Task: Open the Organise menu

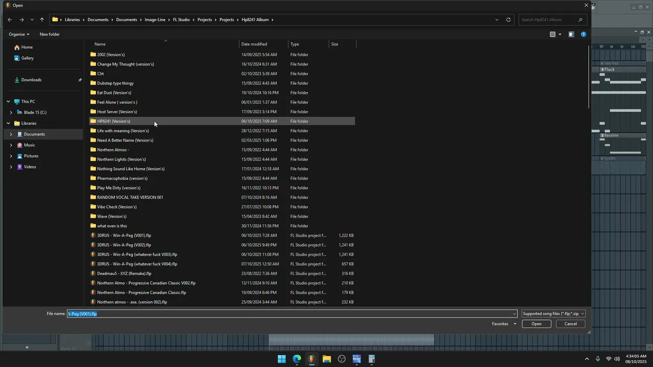Action: click(19, 34)
